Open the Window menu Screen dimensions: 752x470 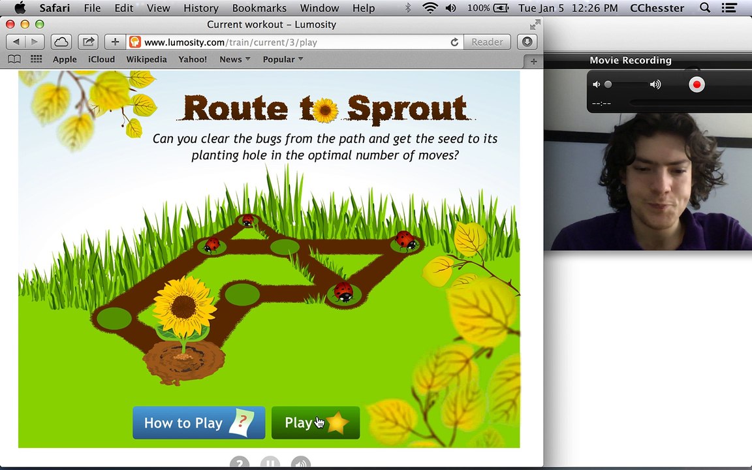click(319, 8)
